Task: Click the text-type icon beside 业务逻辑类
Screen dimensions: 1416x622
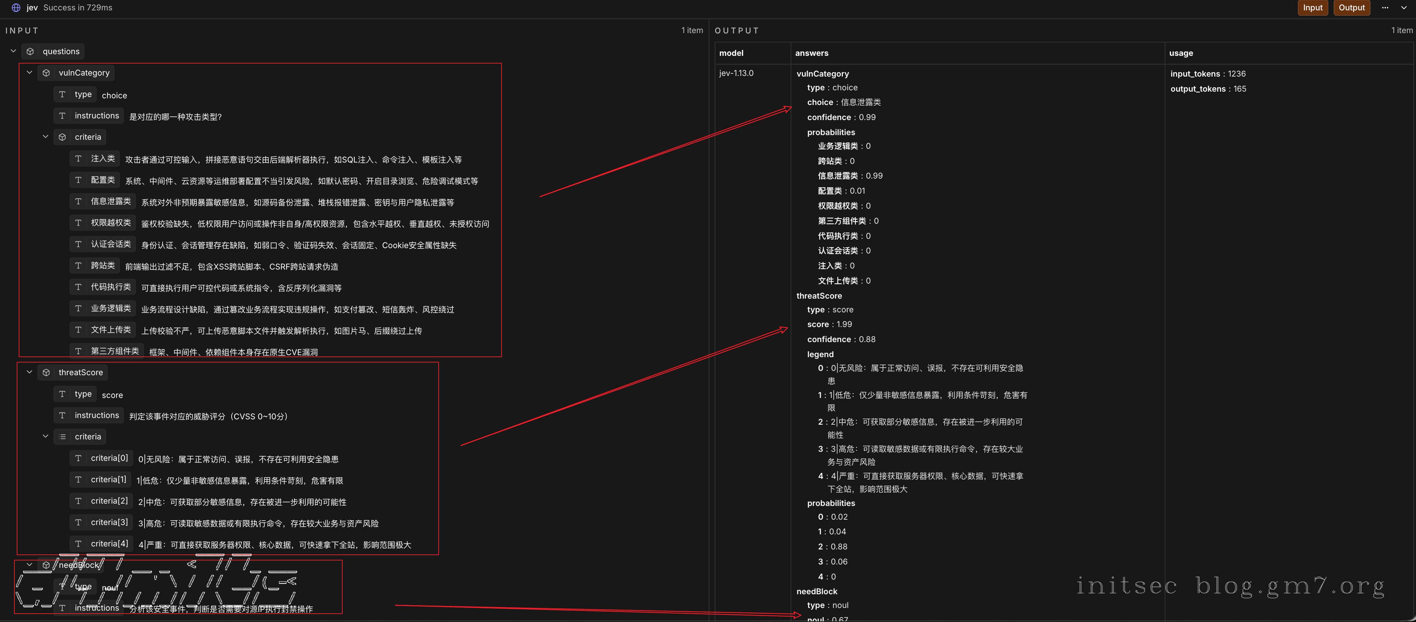Action: [78, 308]
